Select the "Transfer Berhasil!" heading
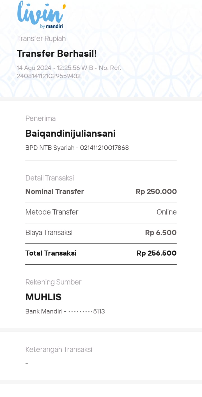Viewport: 202px width, 397px height. point(57,53)
